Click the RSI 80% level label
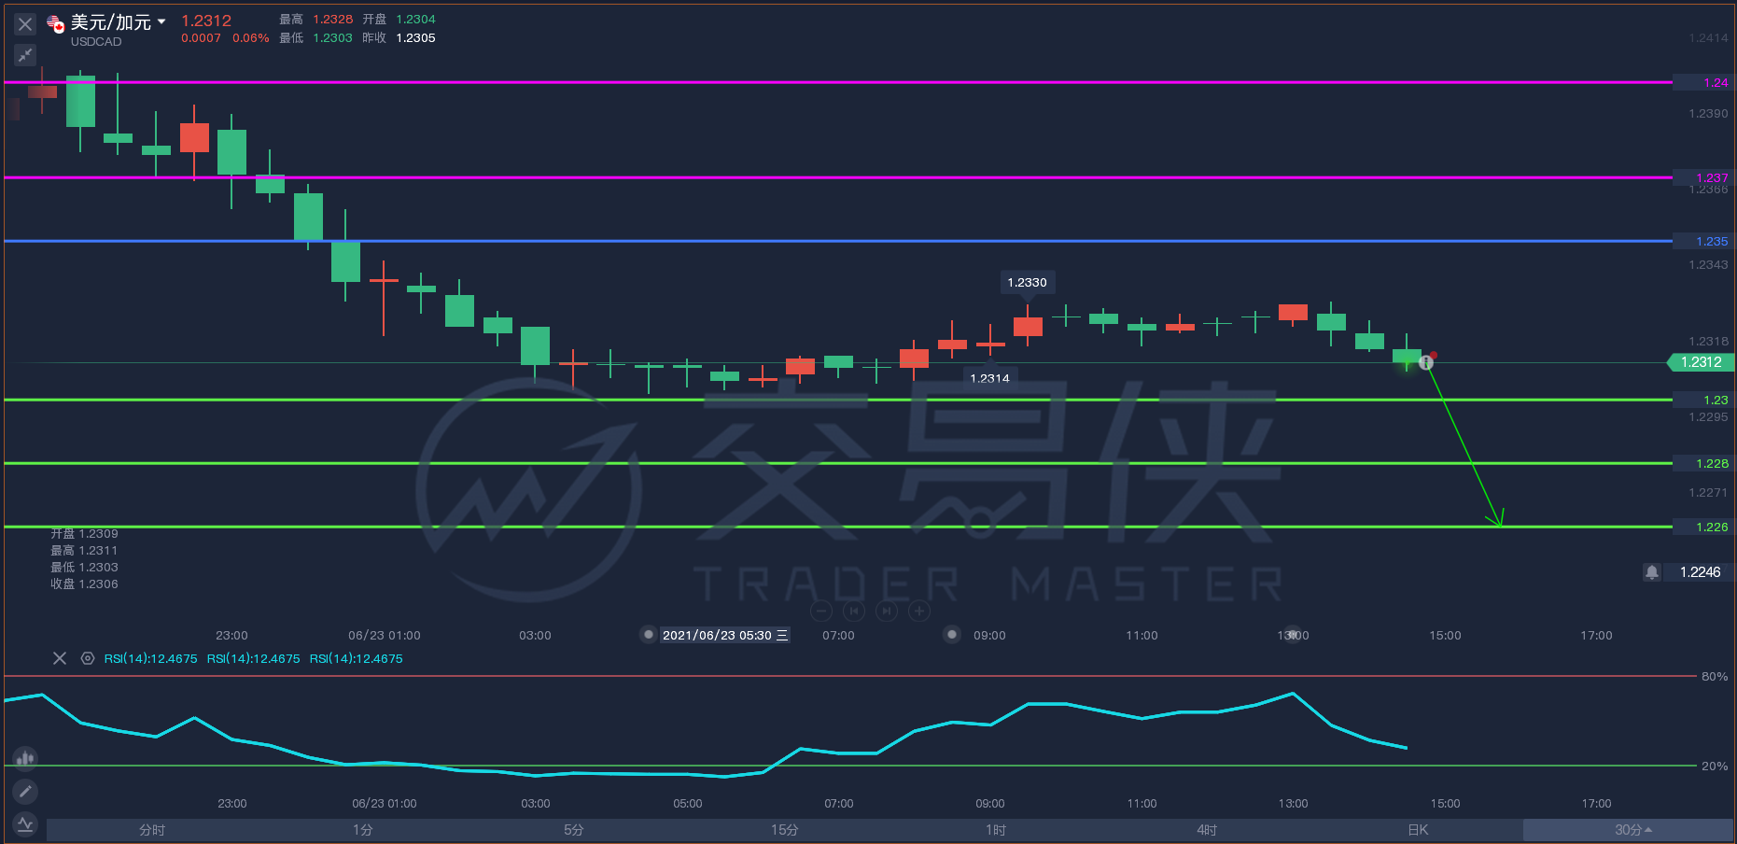The width and height of the screenshot is (1737, 844). pyautogui.click(x=1715, y=676)
